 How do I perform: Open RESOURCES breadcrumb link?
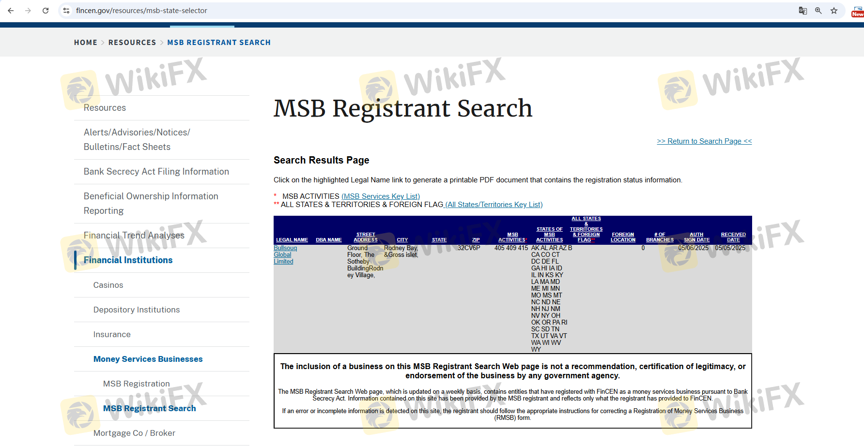pos(132,43)
